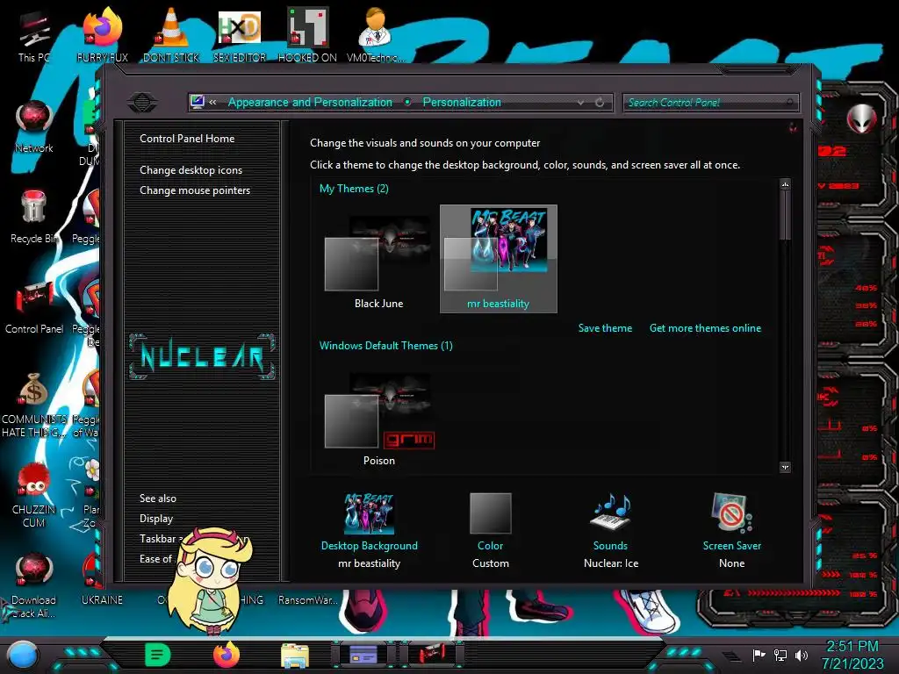Screen dimensions: 899x674
Task: Click the theme list scroll up arrow
Action: point(785,184)
